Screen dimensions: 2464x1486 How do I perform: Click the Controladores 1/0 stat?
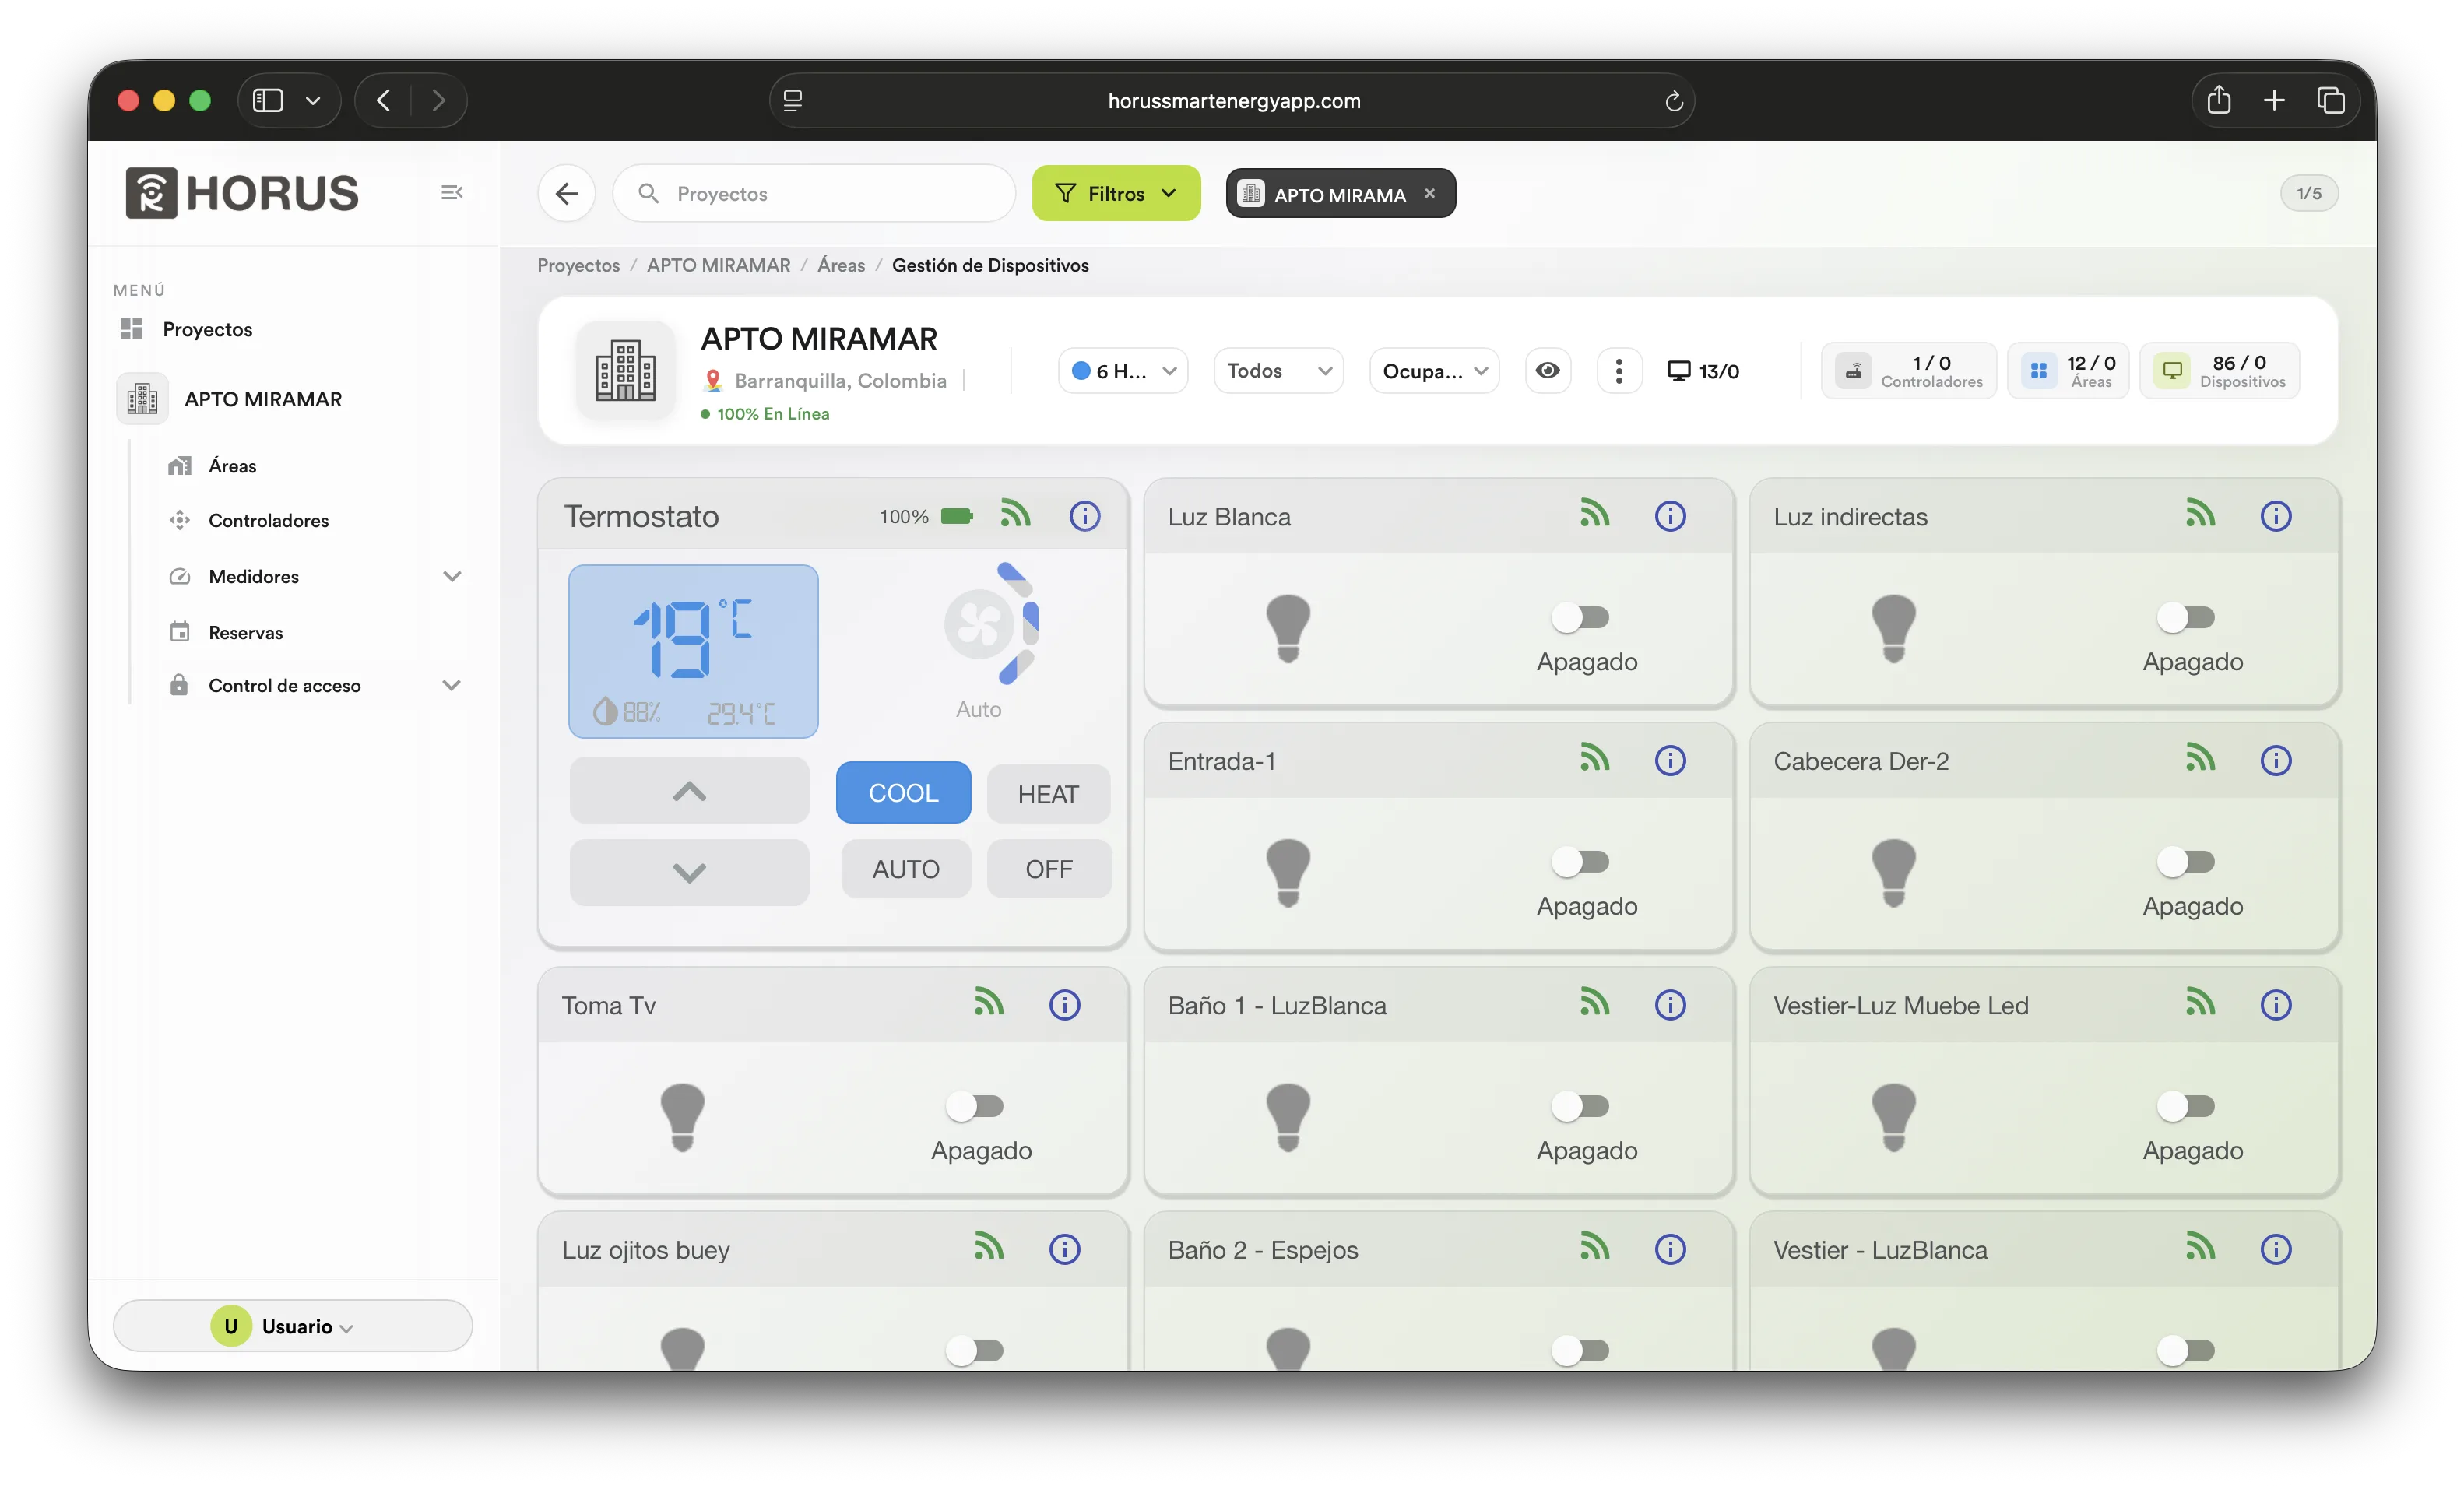click(1908, 371)
